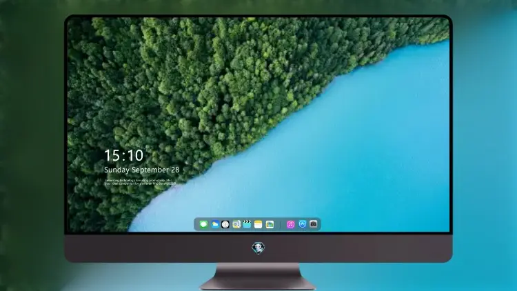Open the pink iTunes music app
This screenshot has height=291, width=517.
click(290, 224)
